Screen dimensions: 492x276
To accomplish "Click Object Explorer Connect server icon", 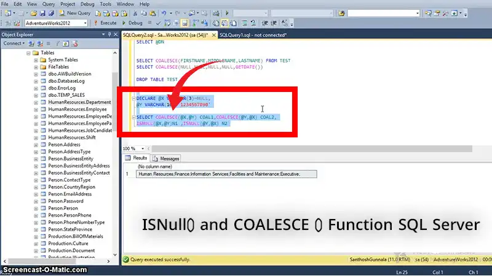I will pyautogui.click(x=31, y=44).
